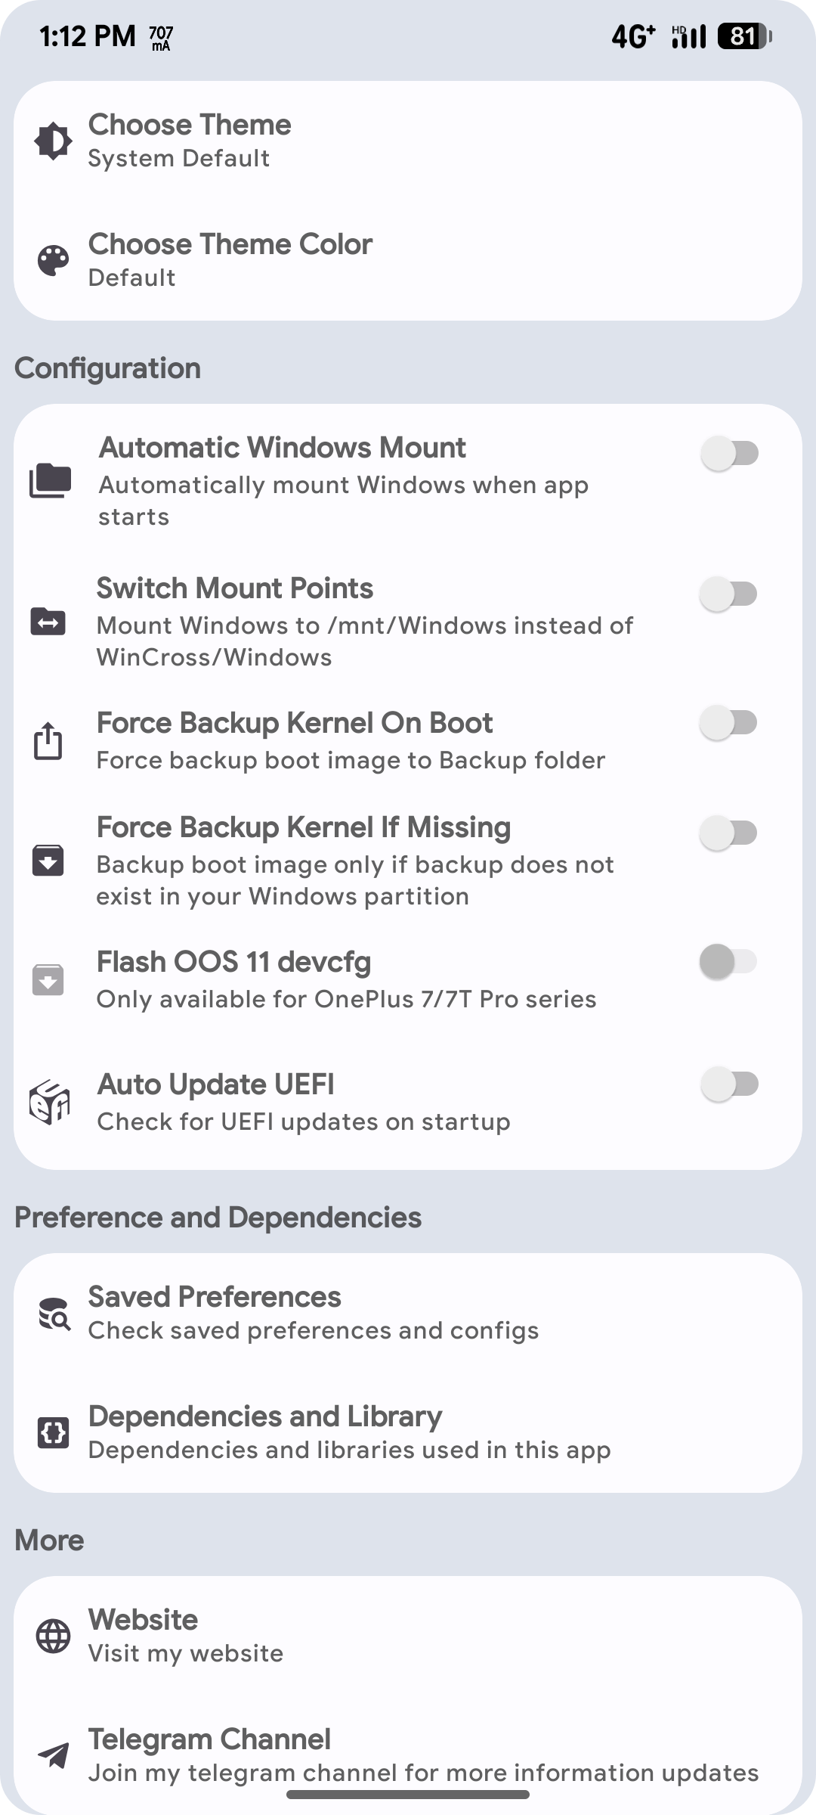Click the Flash OOS 11 devcfg icon
This screenshot has width=816, height=1815.
(48, 979)
